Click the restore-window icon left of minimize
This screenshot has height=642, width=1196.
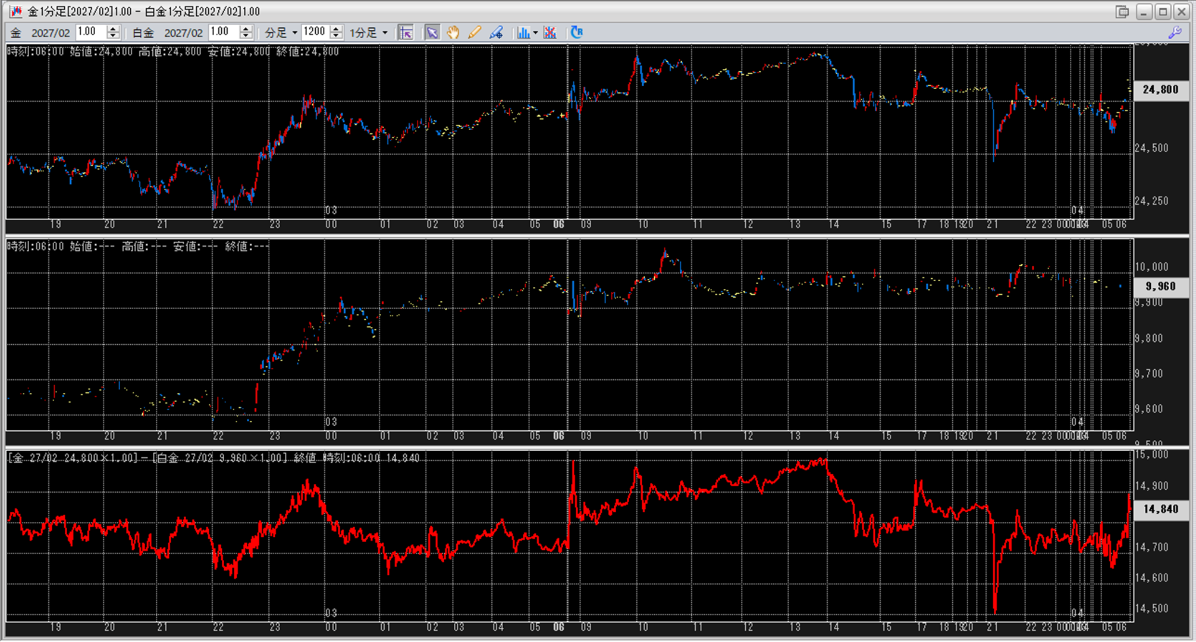point(1122,11)
